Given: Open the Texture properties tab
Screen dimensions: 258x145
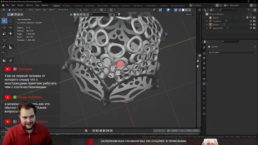Looking at the screenshot, I should (x=204, y=114).
